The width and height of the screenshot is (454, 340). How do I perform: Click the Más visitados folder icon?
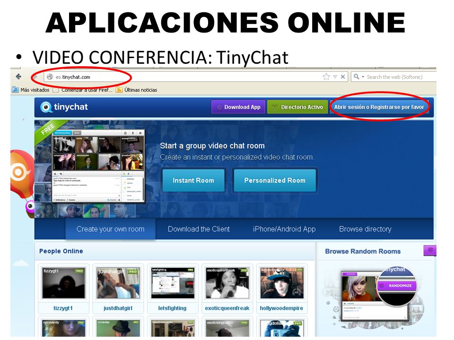pos(15,90)
